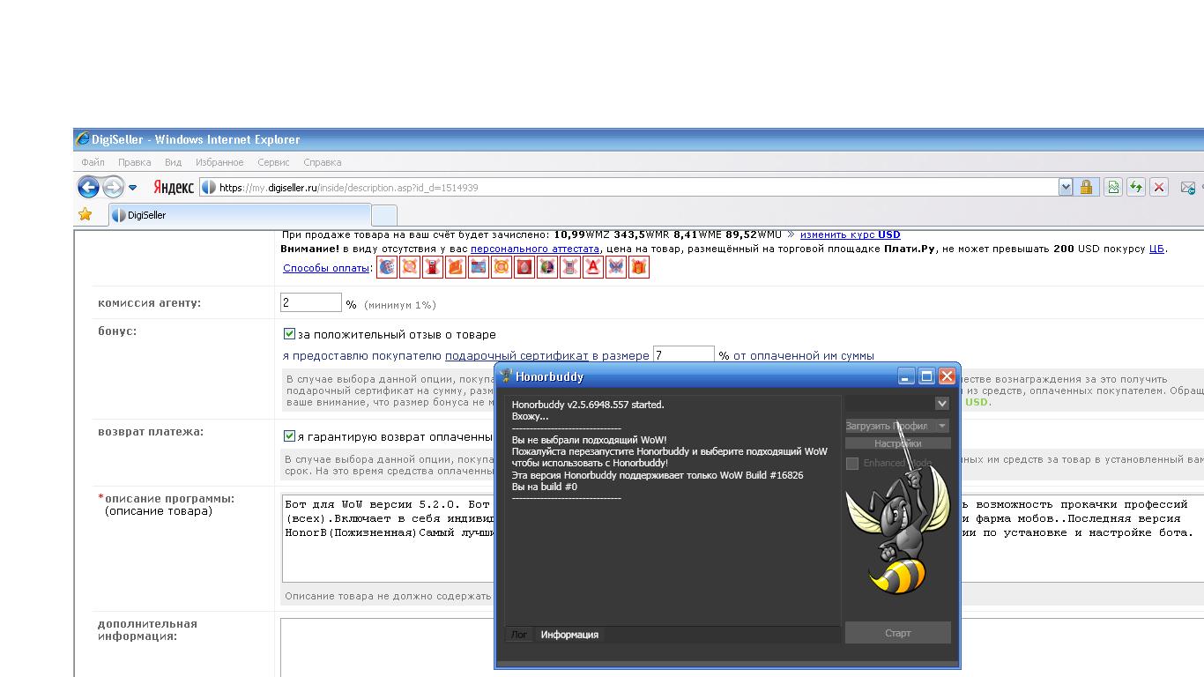
Task: Open the Файл menu
Action: click(93, 162)
